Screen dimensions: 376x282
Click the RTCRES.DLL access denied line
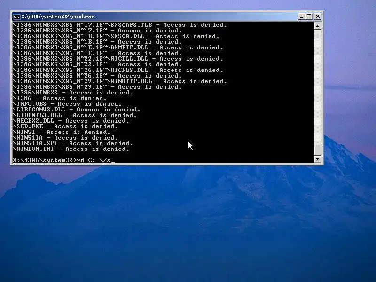coord(118,70)
